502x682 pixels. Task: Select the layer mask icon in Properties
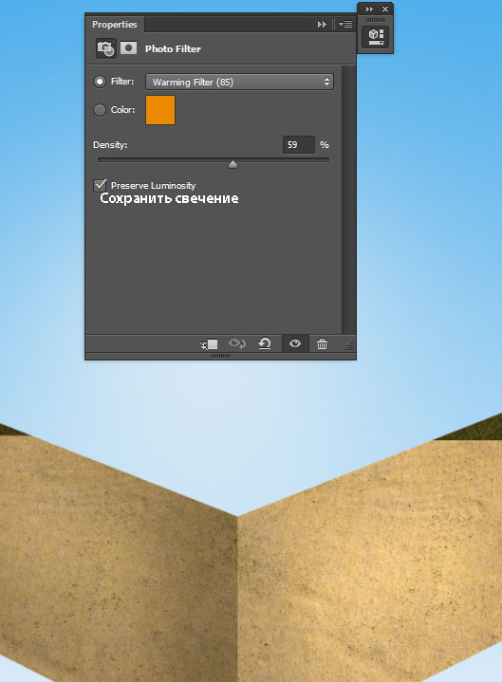[128, 47]
